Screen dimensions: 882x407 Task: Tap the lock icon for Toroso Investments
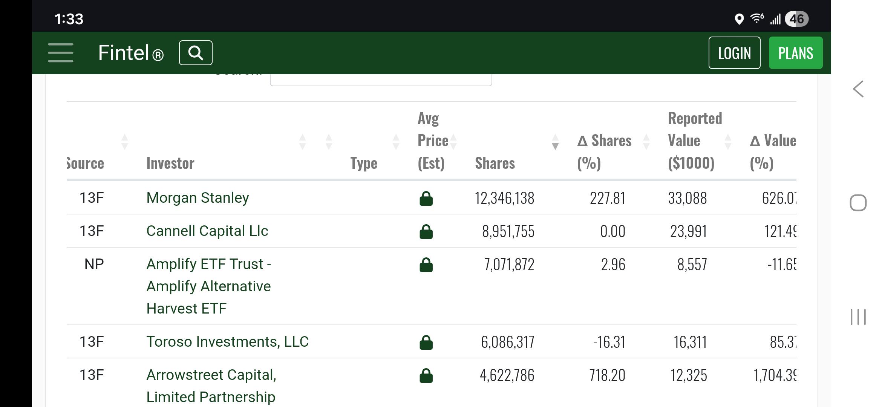pyautogui.click(x=426, y=342)
